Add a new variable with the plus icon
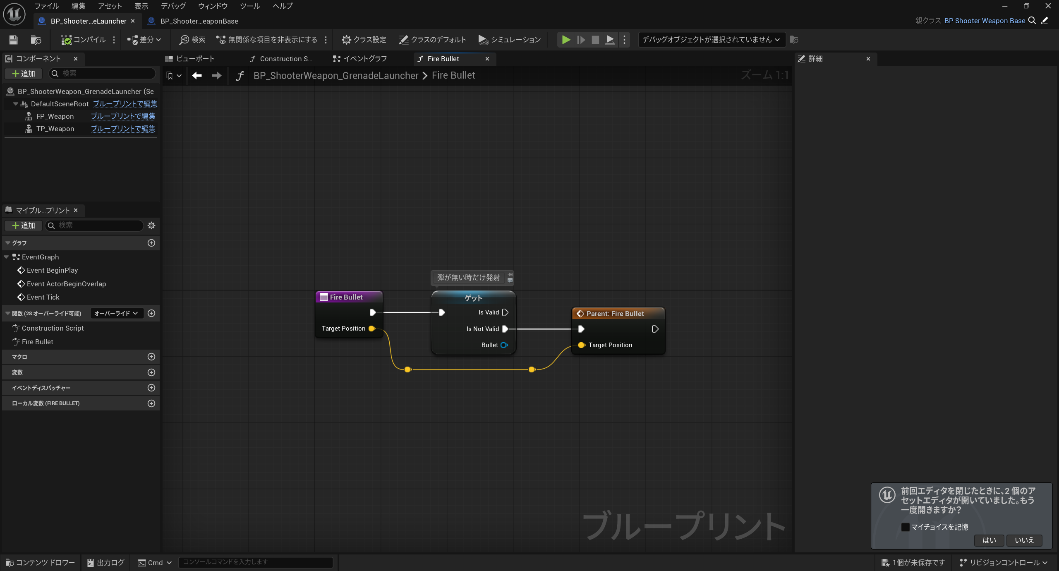Image resolution: width=1059 pixels, height=571 pixels. 151,372
